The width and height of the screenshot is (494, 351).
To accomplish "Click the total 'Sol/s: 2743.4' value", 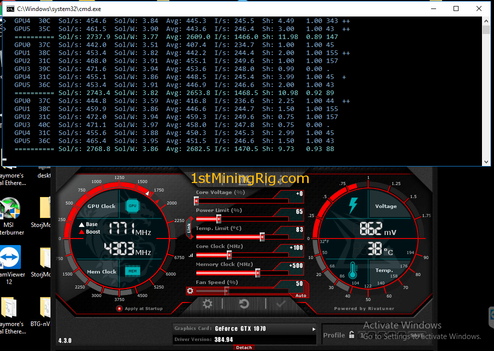I will click(84, 93).
